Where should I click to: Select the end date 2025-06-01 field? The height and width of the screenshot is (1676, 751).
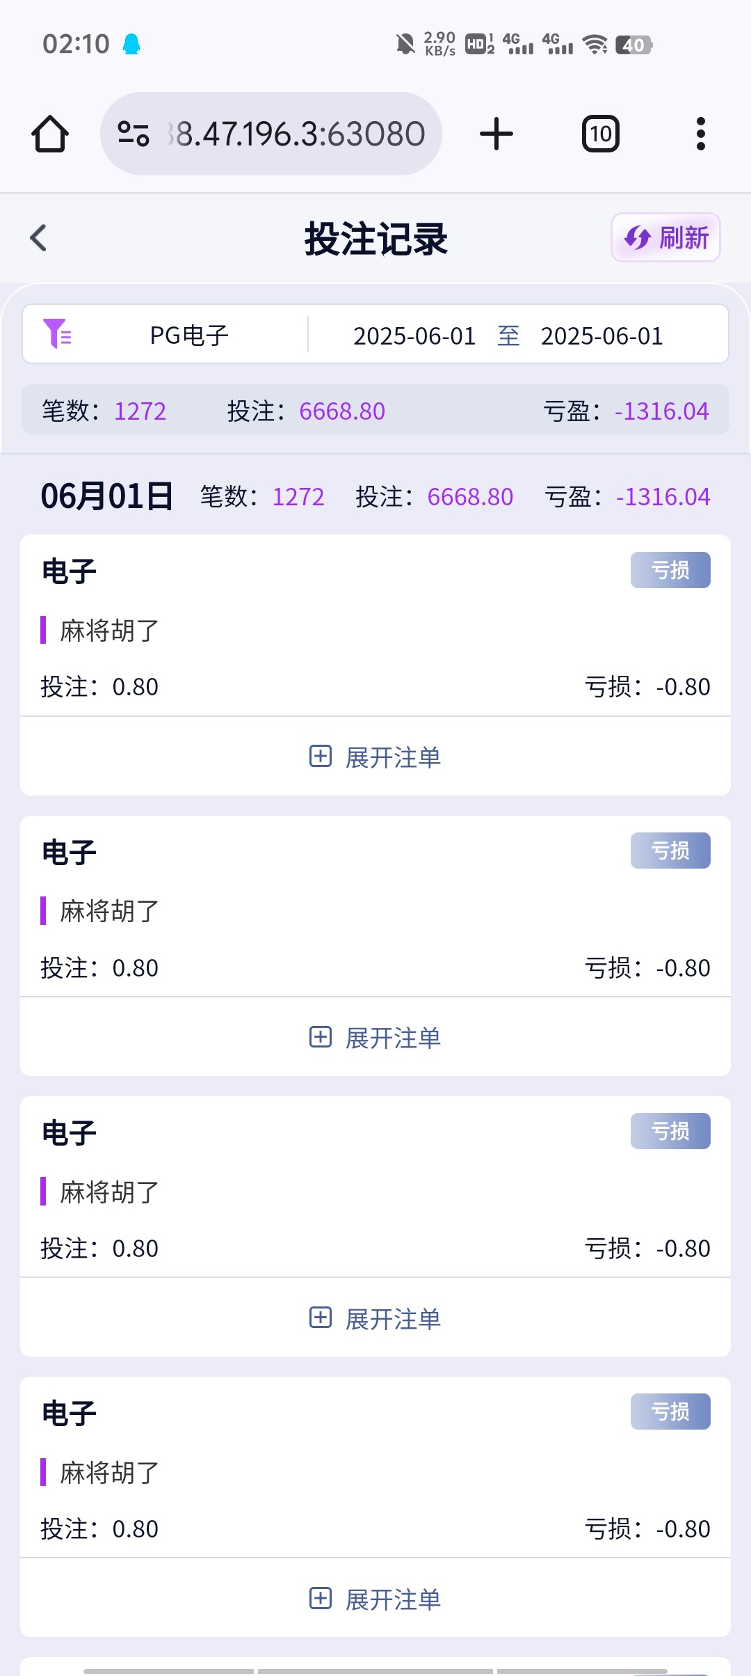pos(601,336)
